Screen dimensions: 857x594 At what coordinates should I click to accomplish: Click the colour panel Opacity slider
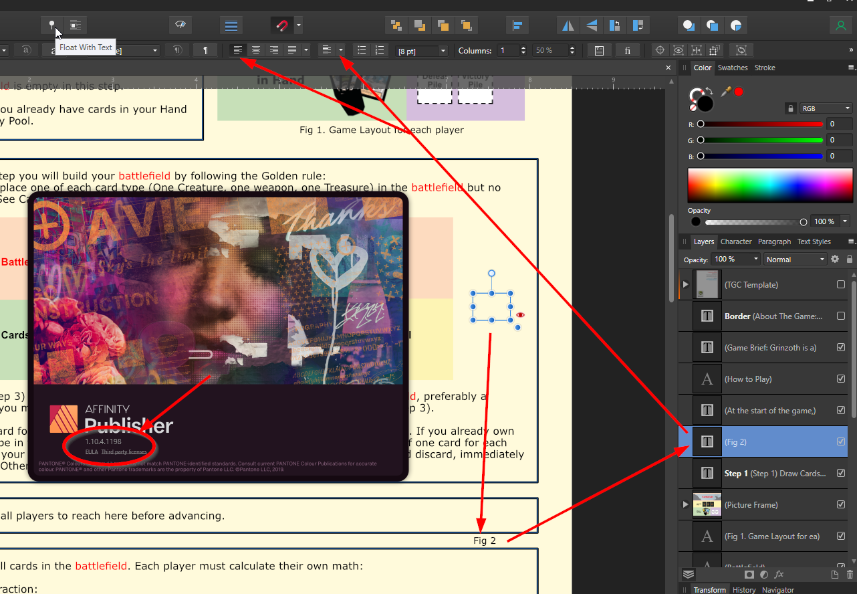(756, 222)
